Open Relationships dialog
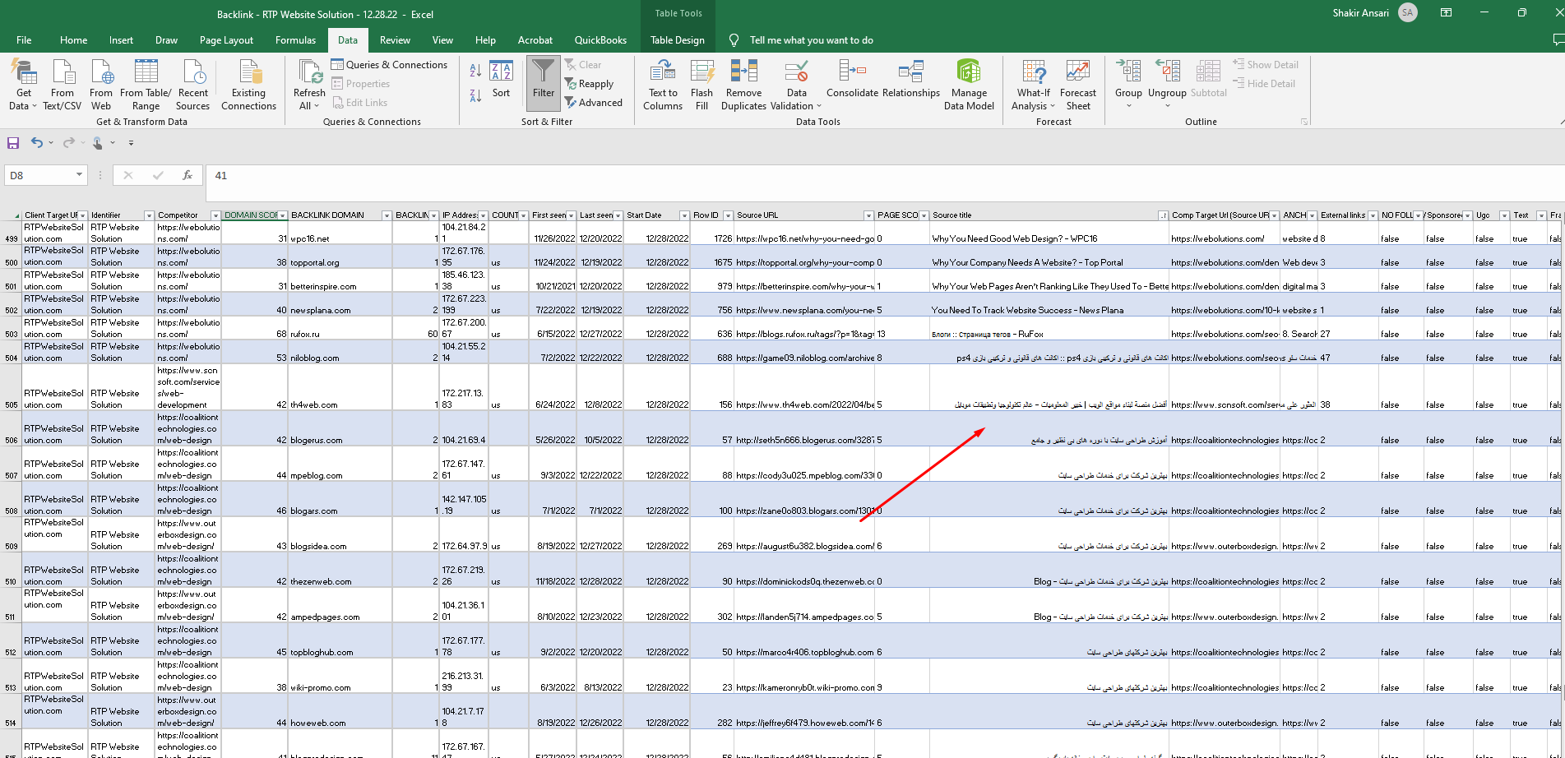 (910, 80)
